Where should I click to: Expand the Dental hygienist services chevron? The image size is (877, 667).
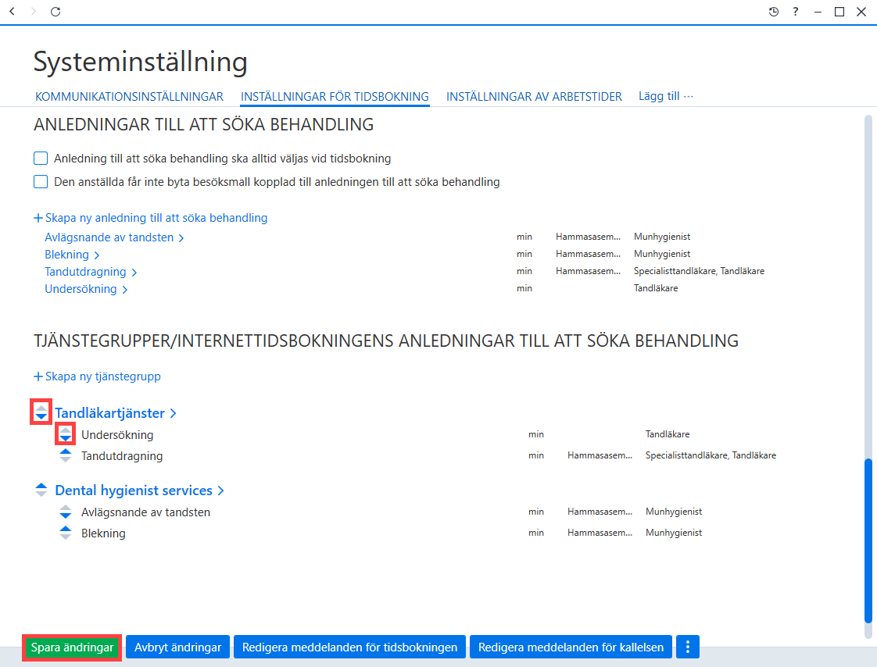221,490
